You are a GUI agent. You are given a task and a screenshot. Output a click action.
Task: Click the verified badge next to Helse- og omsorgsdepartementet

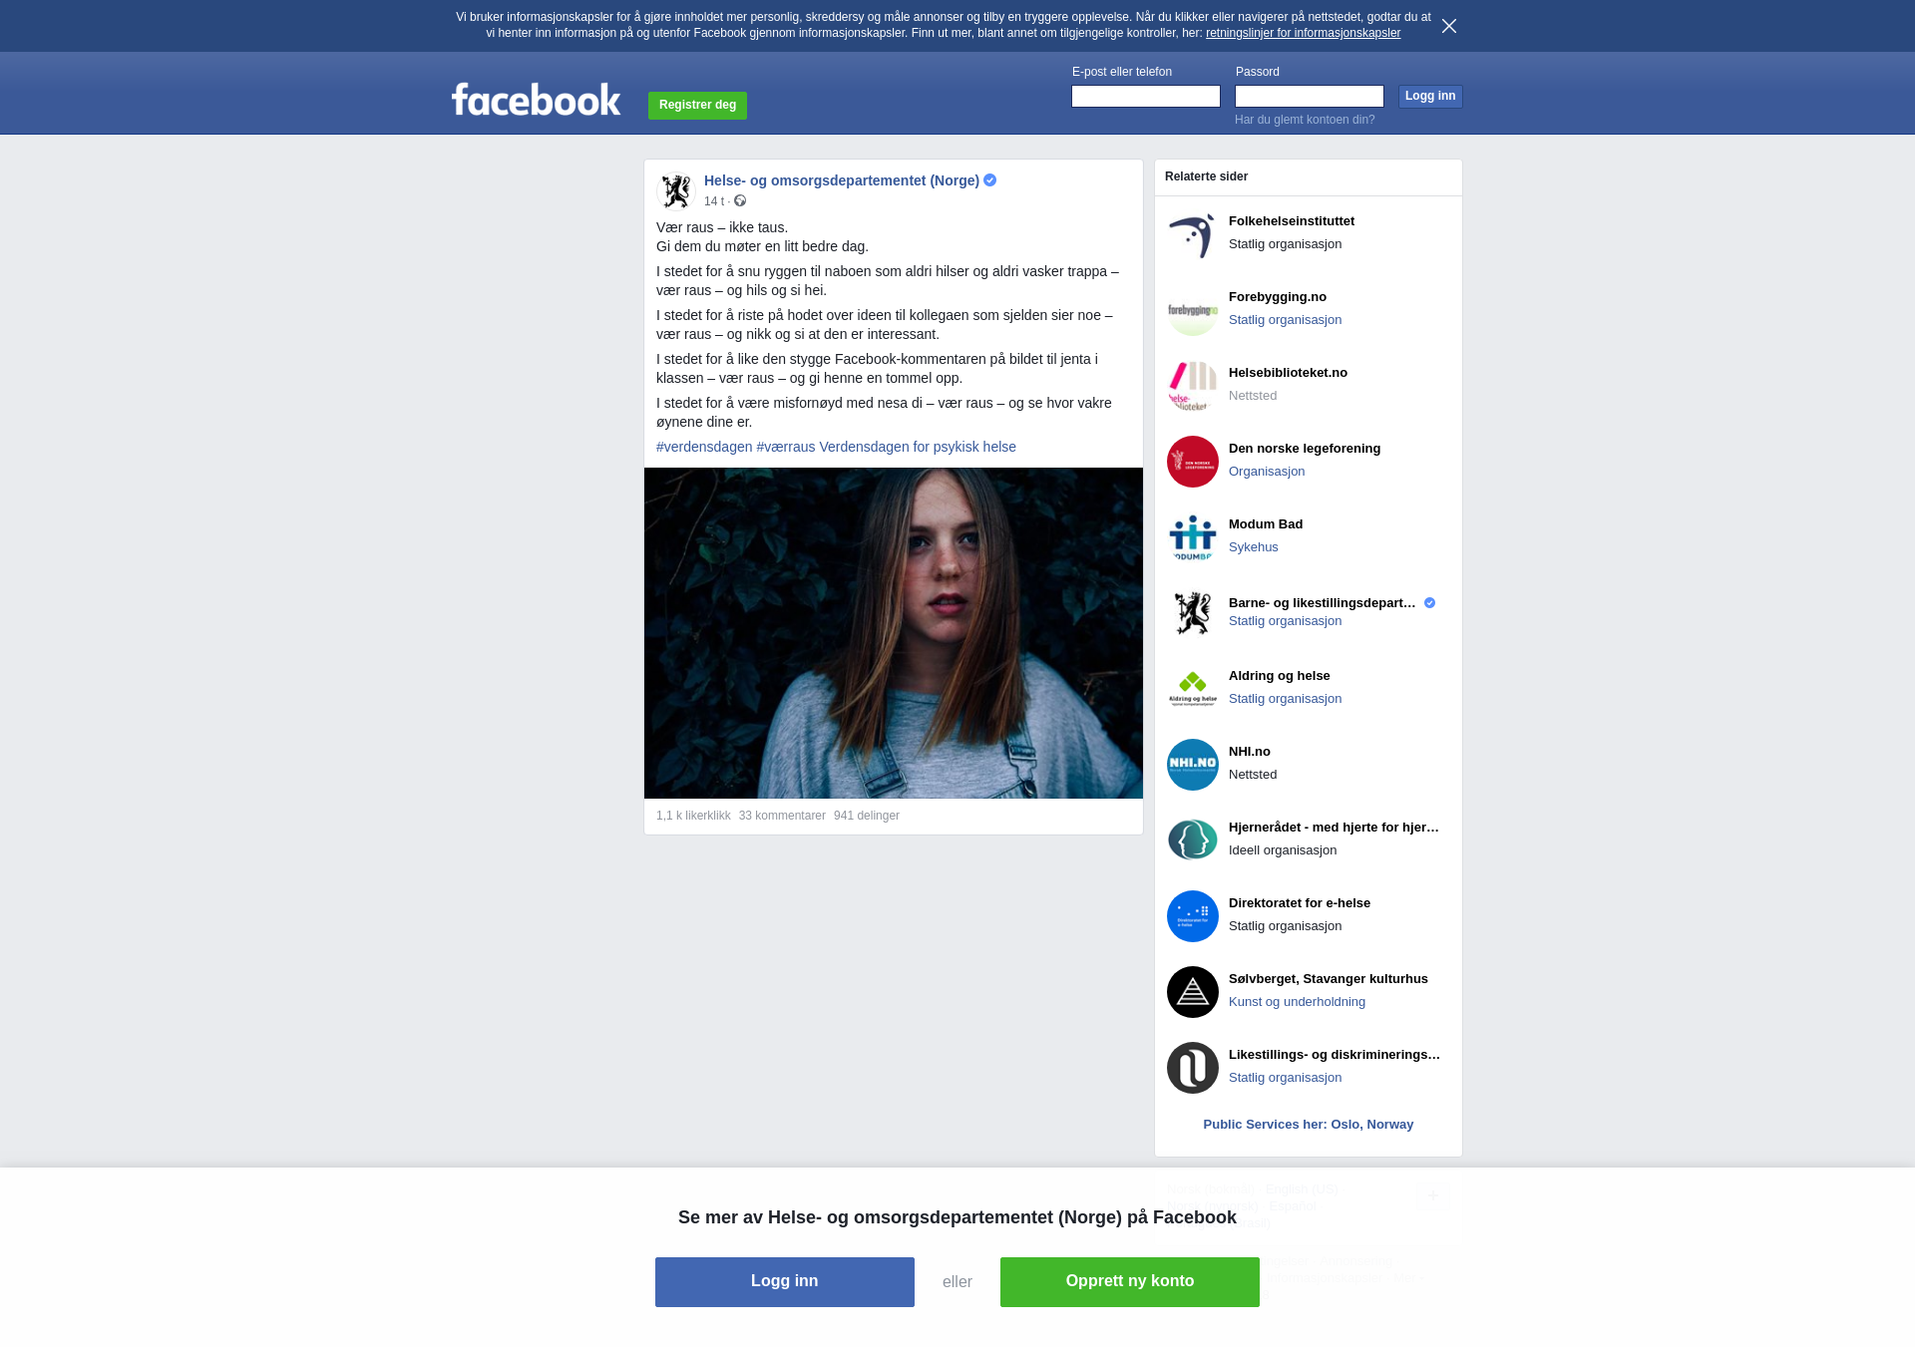tap(989, 180)
